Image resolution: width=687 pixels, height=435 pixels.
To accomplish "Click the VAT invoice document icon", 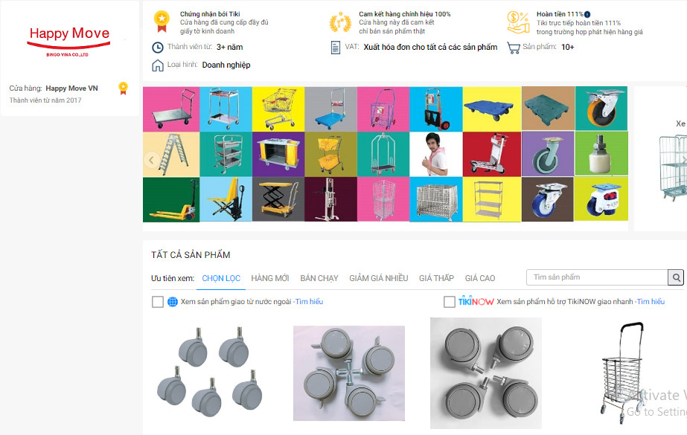I will (x=335, y=48).
